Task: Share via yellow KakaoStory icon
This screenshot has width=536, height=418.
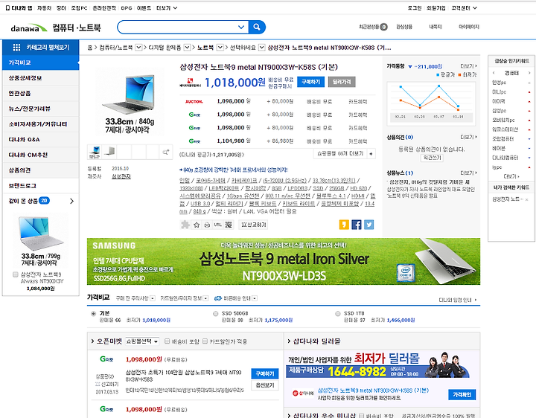Action: coord(344,225)
